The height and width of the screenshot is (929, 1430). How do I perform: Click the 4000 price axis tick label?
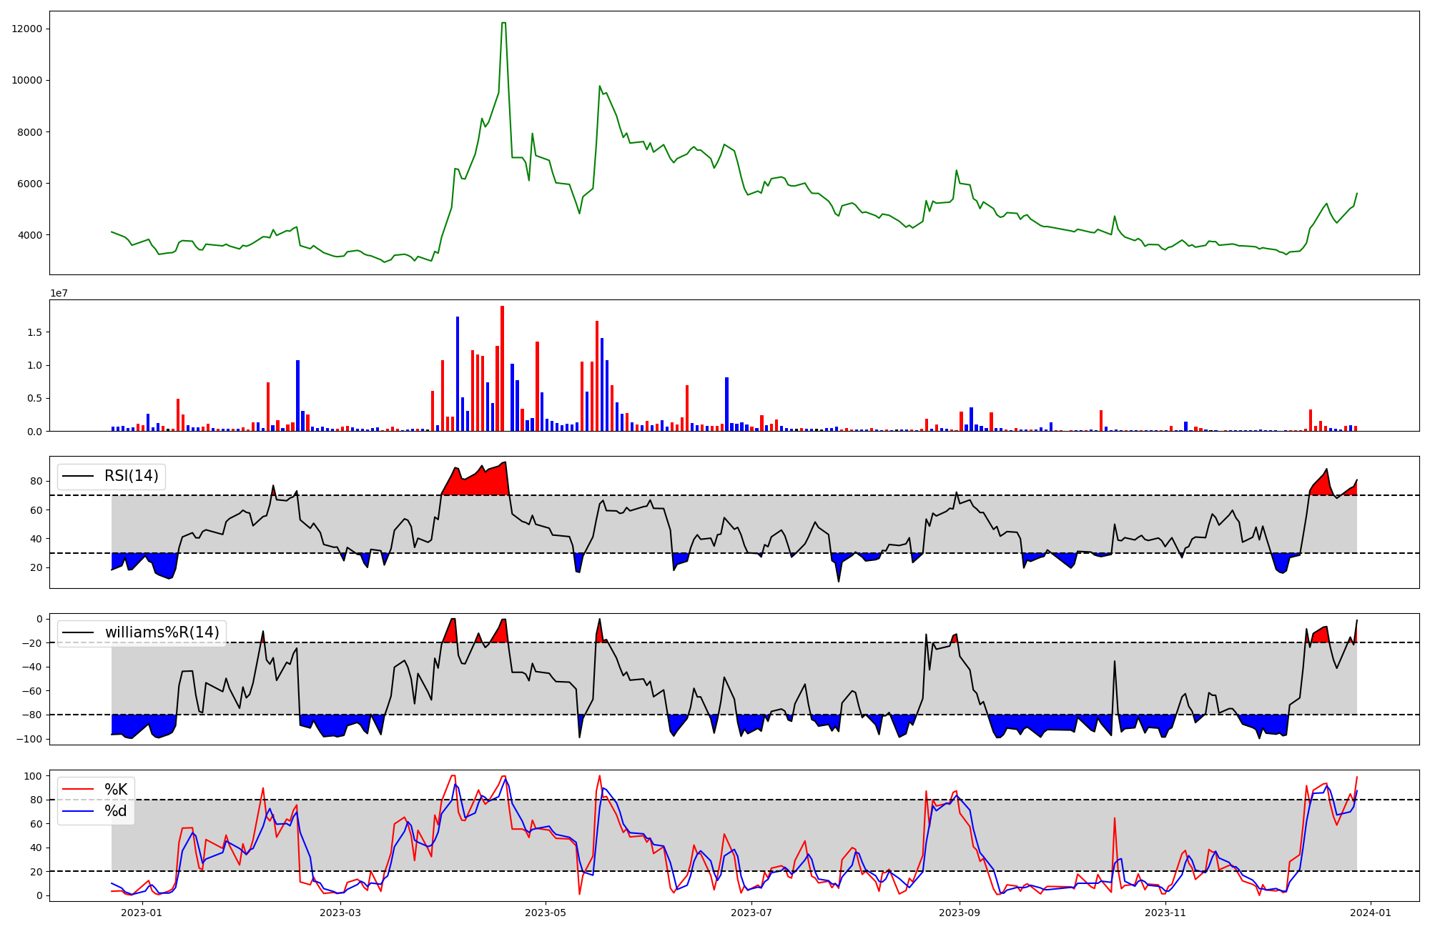pyautogui.click(x=29, y=235)
